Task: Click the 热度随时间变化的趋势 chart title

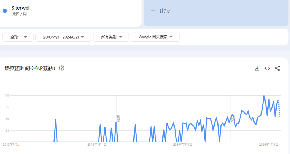Action: (x=30, y=68)
